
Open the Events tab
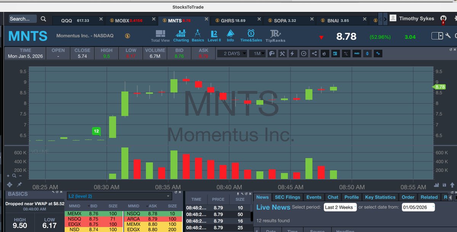(x=314, y=197)
